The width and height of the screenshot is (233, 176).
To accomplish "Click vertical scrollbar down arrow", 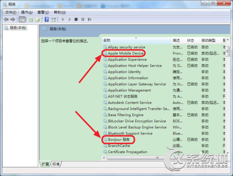I will pos(228,153).
